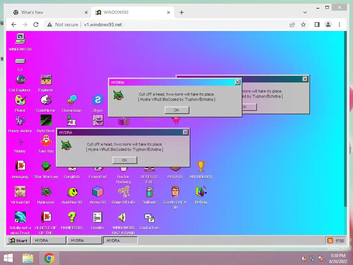Open the Chrome three-dot menu
Screen dimensions: 353x265
click(339, 24)
